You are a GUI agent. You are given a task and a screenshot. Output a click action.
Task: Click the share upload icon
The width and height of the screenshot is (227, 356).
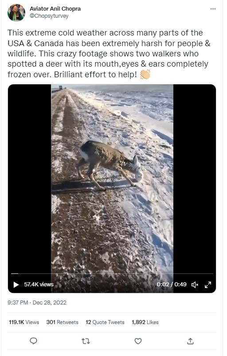190,341
